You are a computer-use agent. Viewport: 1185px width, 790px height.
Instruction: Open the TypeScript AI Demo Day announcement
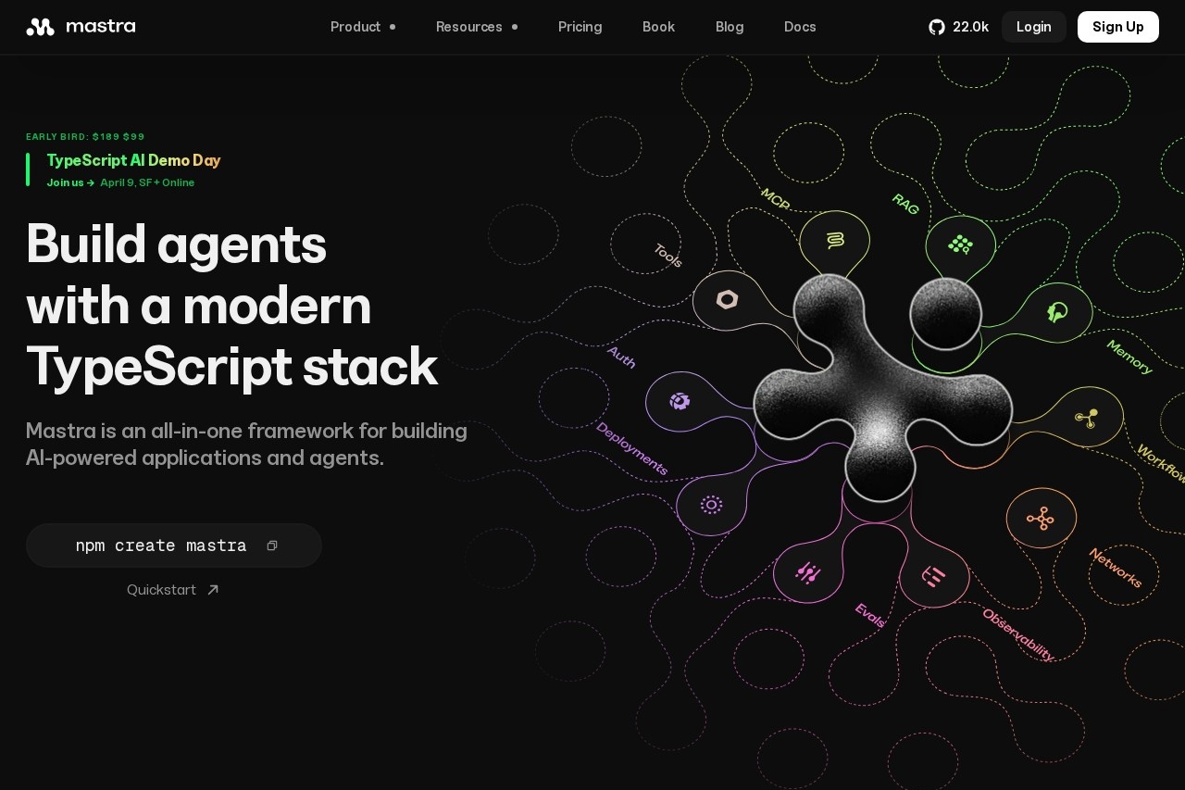click(134, 160)
